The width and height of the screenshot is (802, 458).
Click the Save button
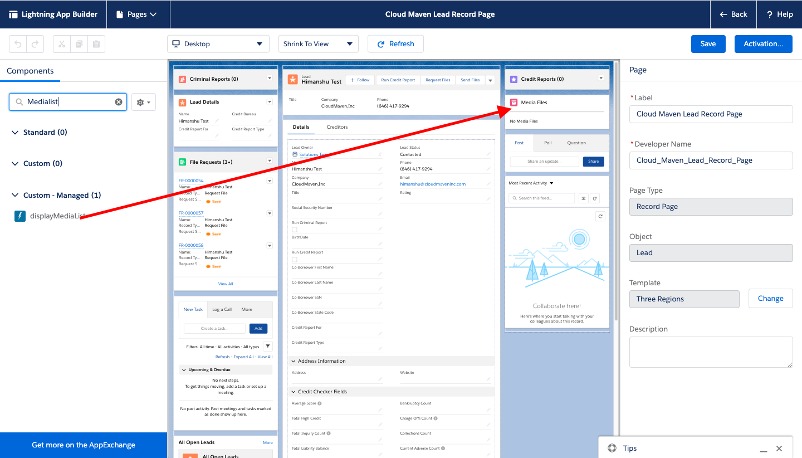(x=708, y=44)
